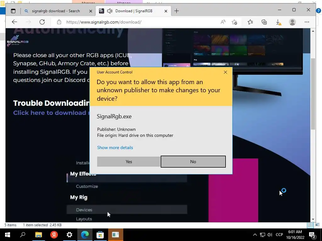
Task: Open Microsoft Store from taskbar
Action: pyautogui.click(x=100, y=235)
